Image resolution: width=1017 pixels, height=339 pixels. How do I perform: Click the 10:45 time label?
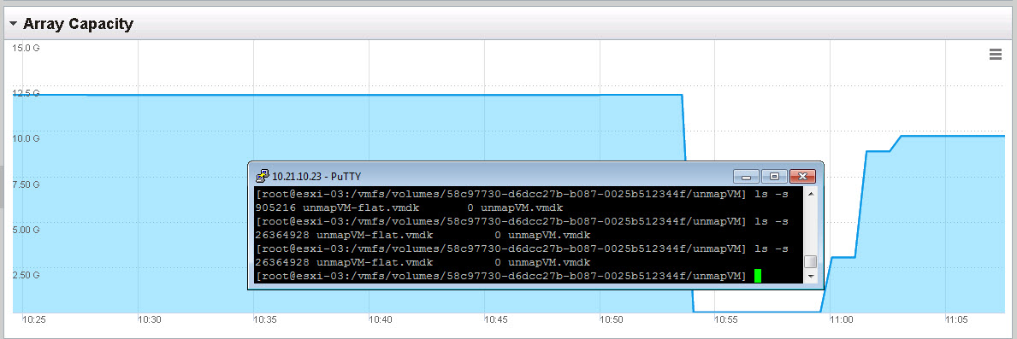click(x=495, y=319)
